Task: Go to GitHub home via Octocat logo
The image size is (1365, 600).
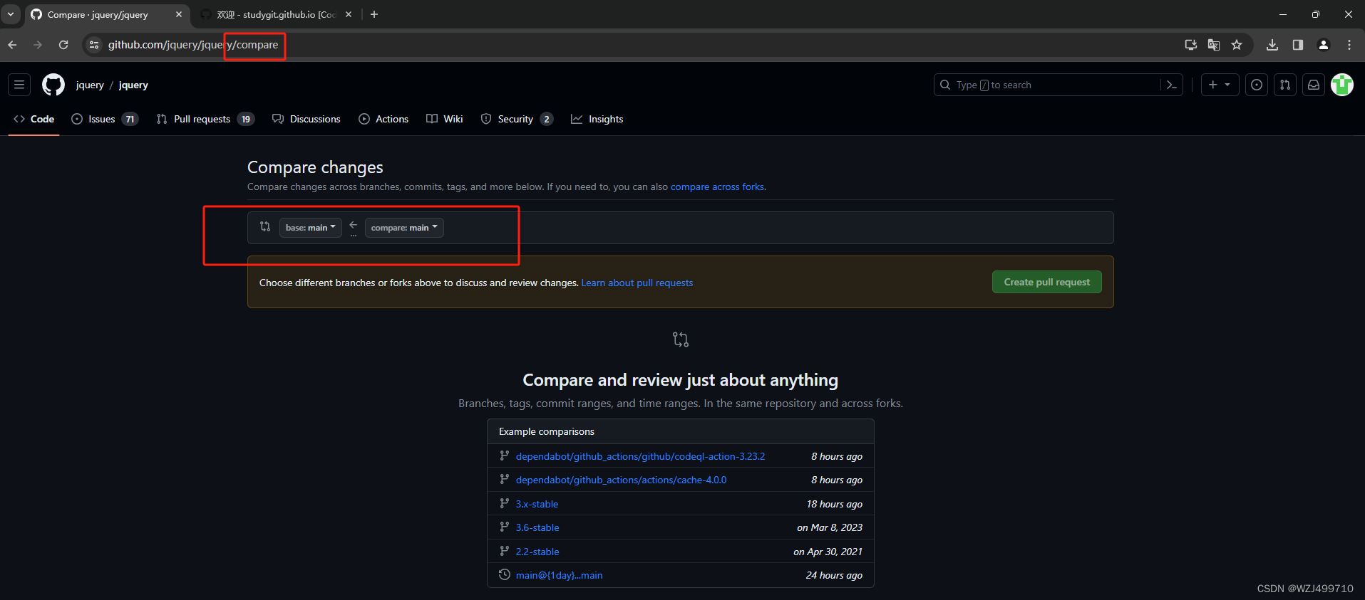Action: 53,85
